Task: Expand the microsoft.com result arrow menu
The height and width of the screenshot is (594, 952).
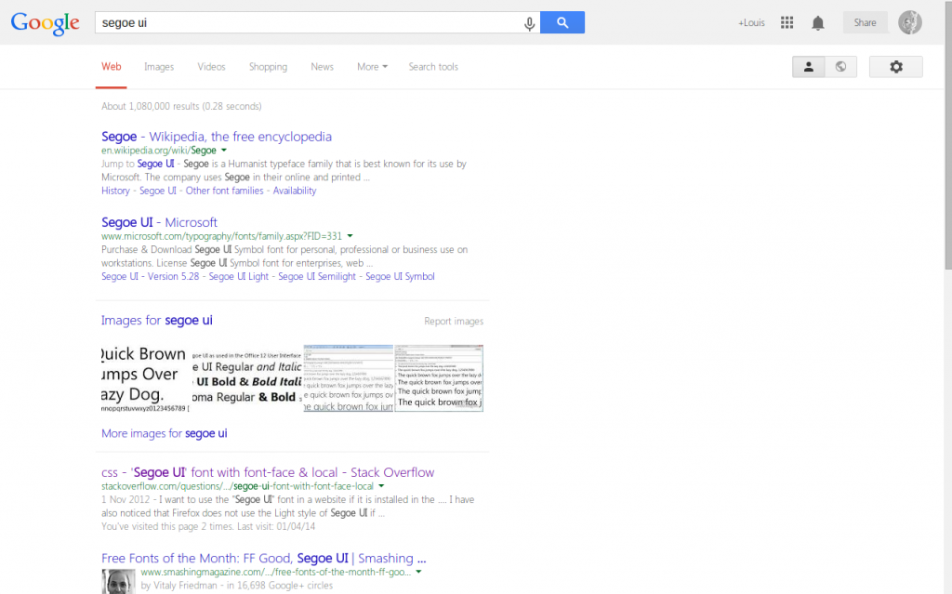Action: point(350,236)
